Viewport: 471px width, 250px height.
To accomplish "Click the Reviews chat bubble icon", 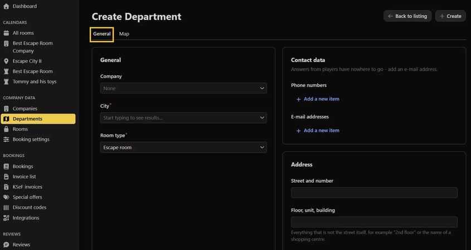I will pyautogui.click(x=6, y=244).
